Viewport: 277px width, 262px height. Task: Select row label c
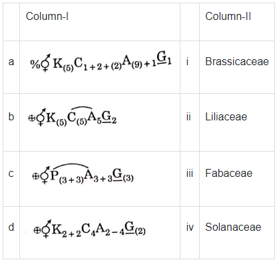[11, 174]
